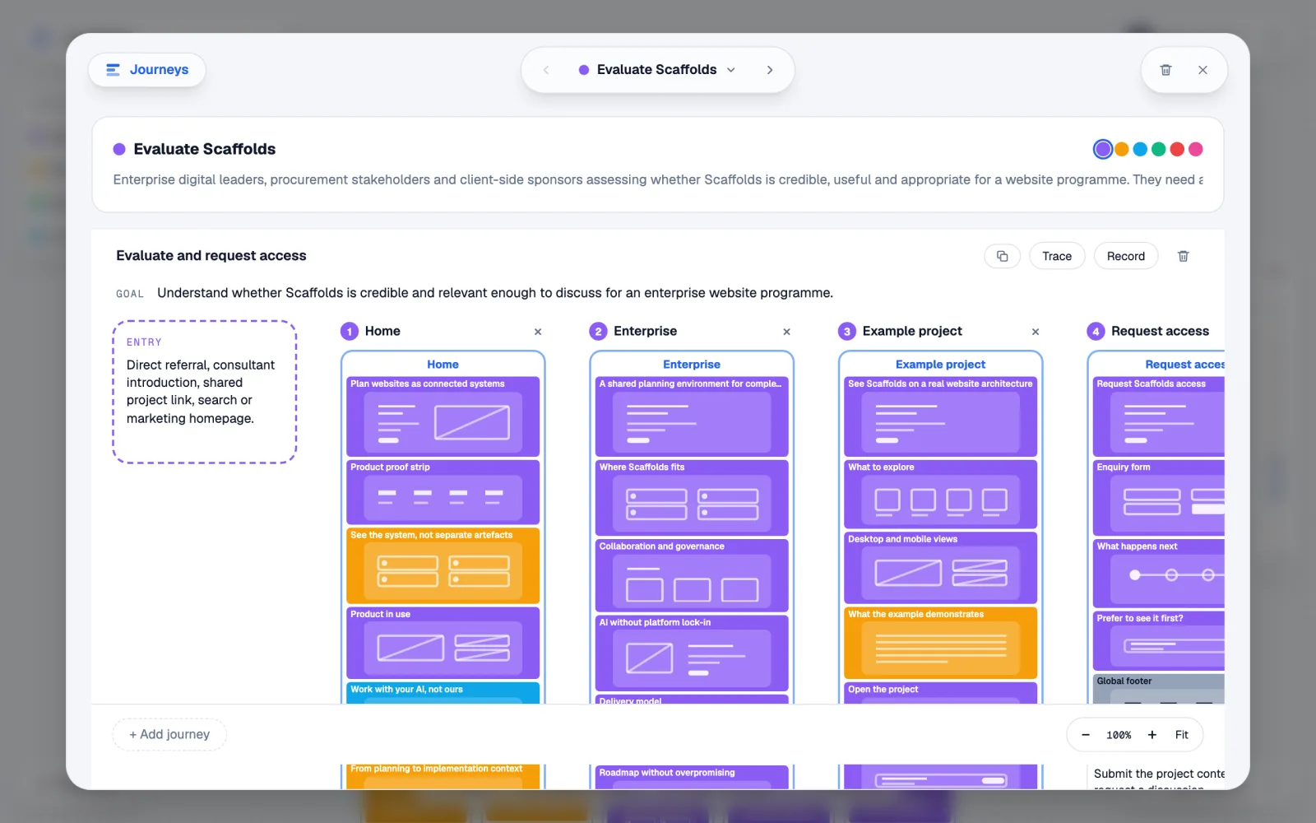Zoom in with the plus button

(1152, 735)
